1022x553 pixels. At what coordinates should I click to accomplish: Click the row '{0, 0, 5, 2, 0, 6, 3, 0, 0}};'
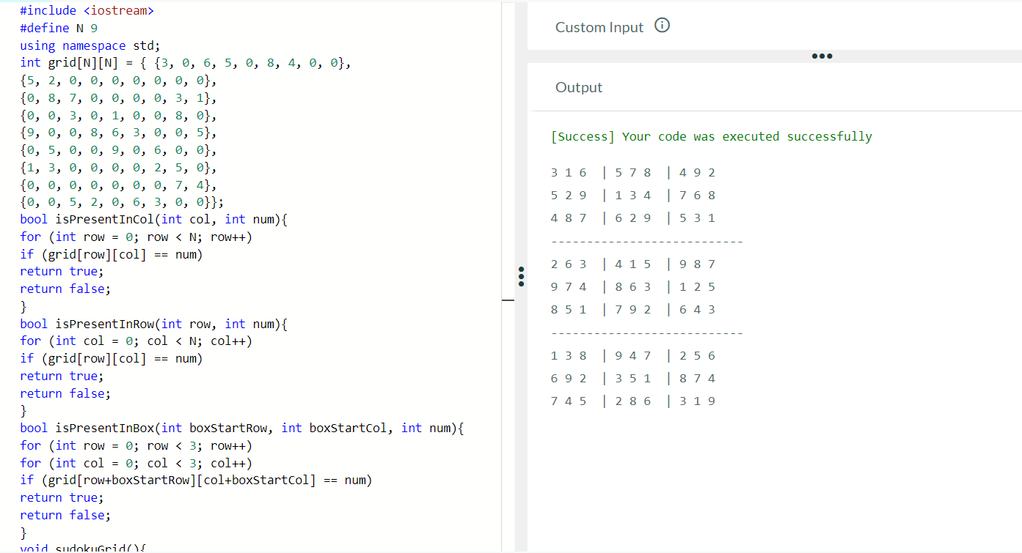tap(122, 202)
